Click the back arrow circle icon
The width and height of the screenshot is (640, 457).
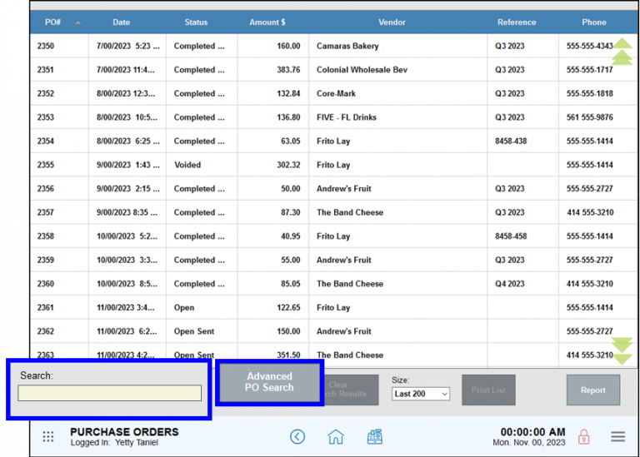297,437
